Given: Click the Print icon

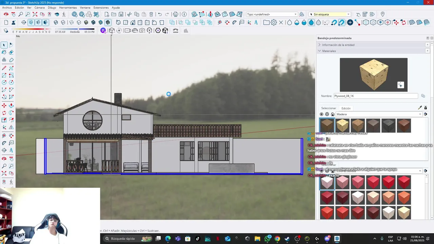Looking at the screenshot, I should click(175, 14).
